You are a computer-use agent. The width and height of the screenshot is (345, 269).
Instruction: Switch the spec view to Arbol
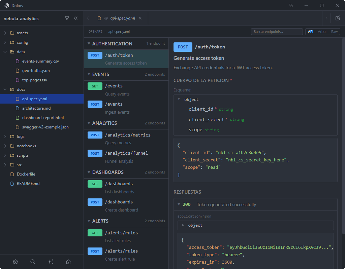pos(322,31)
